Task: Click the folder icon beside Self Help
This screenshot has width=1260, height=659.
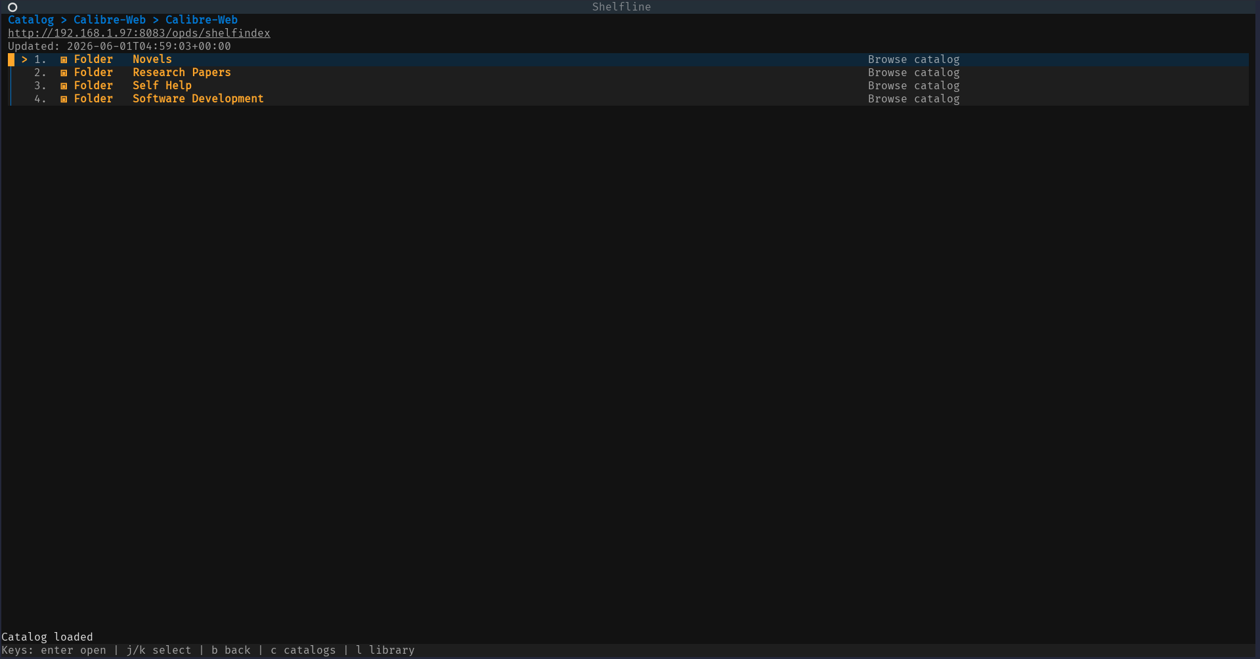Action: [x=64, y=86]
